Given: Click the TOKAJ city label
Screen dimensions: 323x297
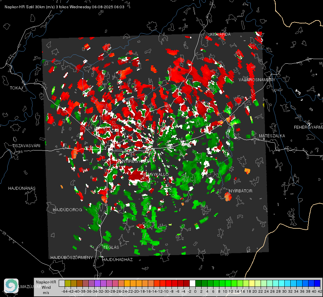Looking at the screenshot, I should click(x=16, y=88).
